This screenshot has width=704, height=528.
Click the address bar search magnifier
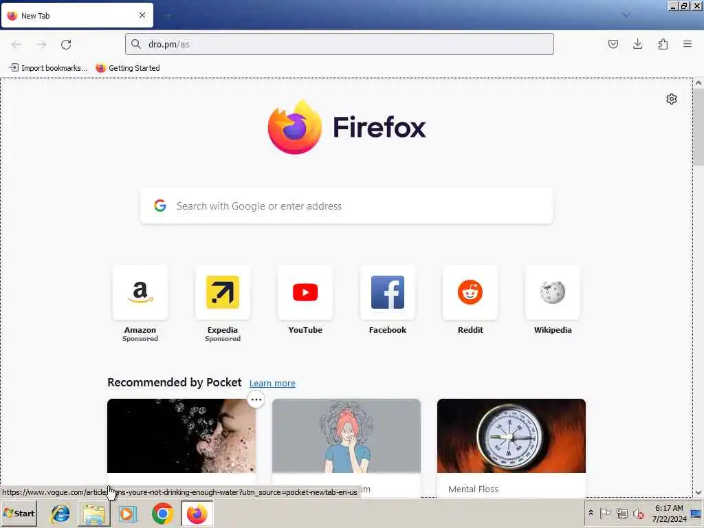[x=135, y=44]
